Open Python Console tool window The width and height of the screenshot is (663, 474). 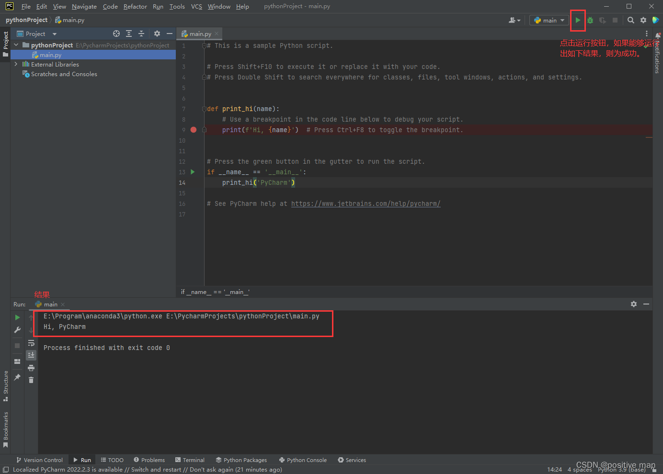tap(303, 460)
